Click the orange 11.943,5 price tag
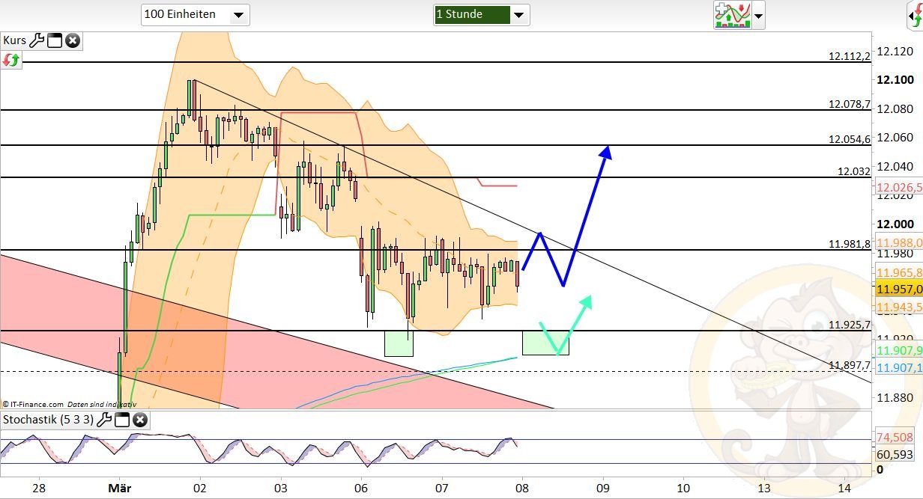 898,307
